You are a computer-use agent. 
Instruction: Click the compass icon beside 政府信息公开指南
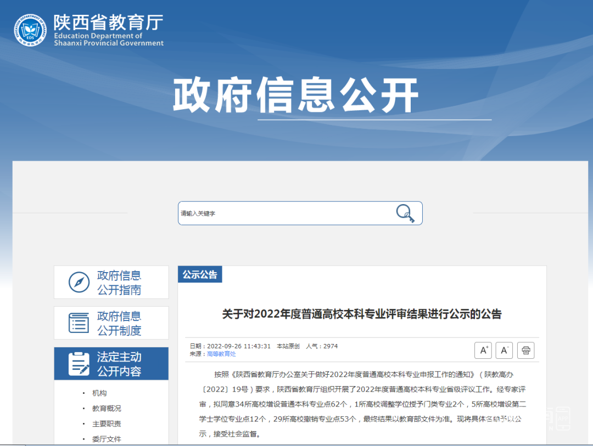(79, 283)
